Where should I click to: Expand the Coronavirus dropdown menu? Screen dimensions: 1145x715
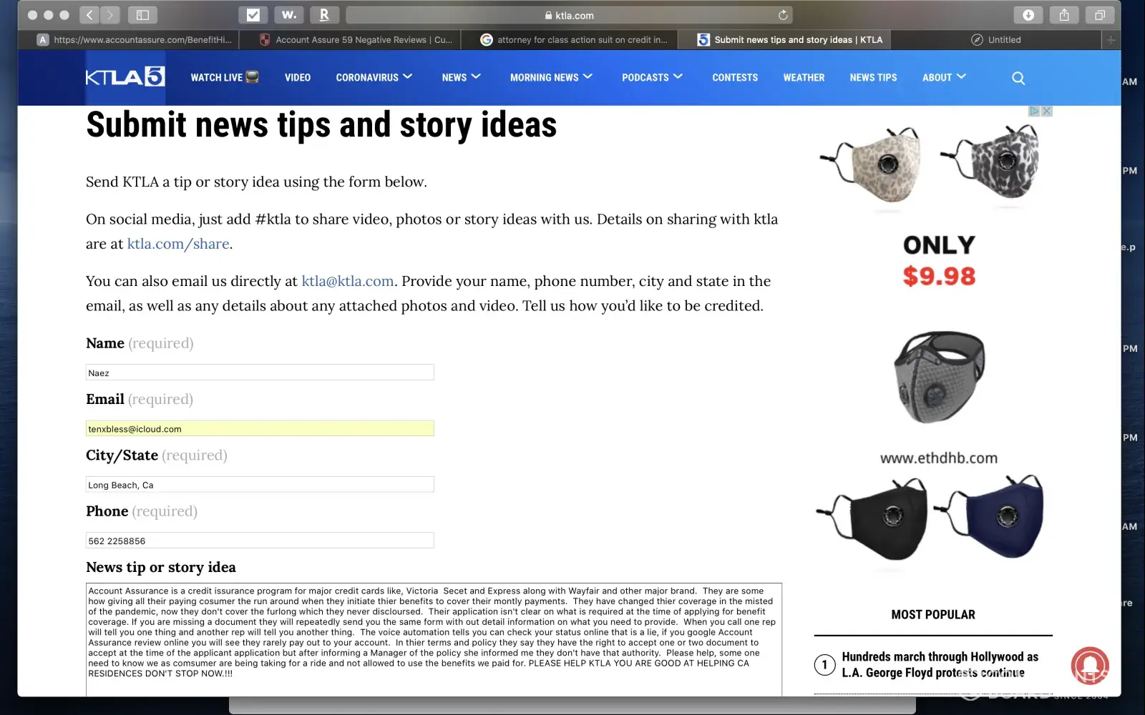click(374, 77)
